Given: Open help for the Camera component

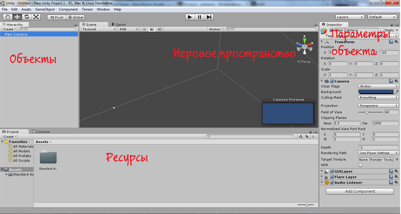Looking at the screenshot, I should tap(391, 81).
